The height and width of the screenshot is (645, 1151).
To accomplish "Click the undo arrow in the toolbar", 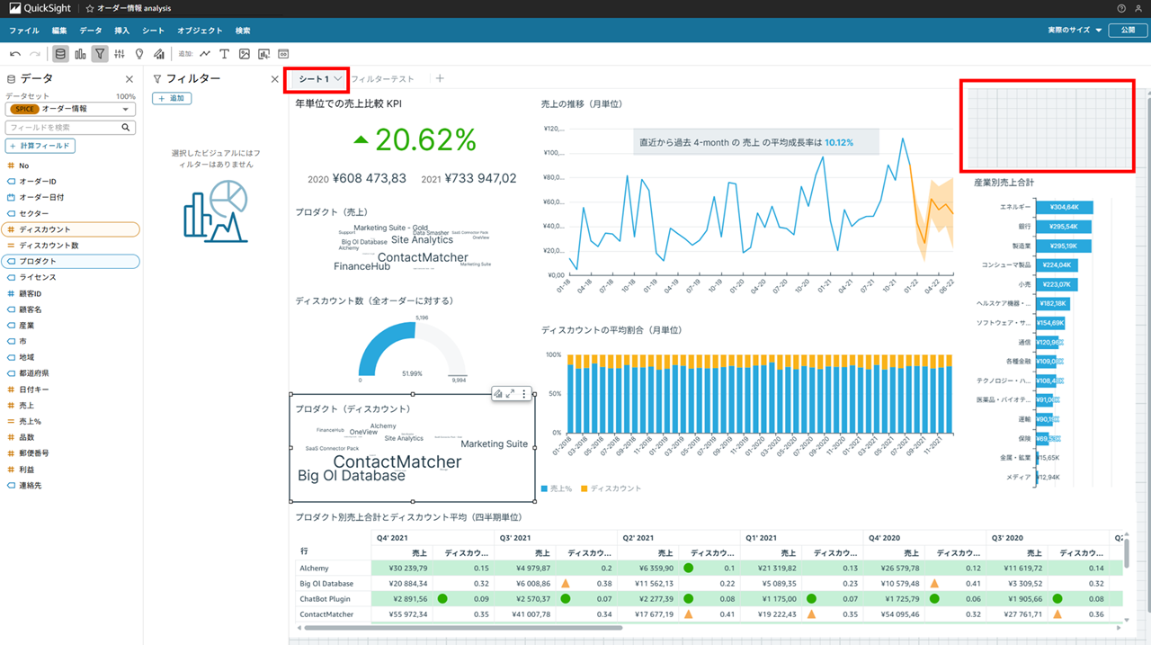I will 15,54.
